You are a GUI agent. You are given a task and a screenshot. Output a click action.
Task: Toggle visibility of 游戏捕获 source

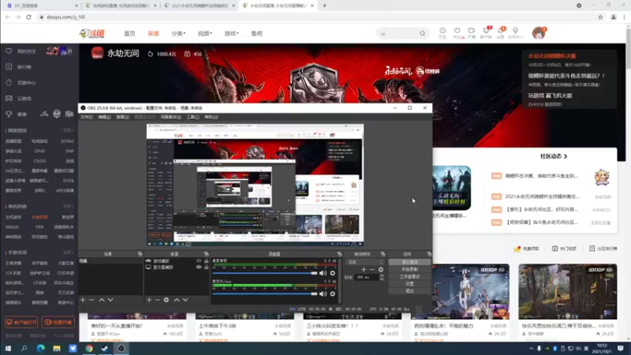(199, 261)
